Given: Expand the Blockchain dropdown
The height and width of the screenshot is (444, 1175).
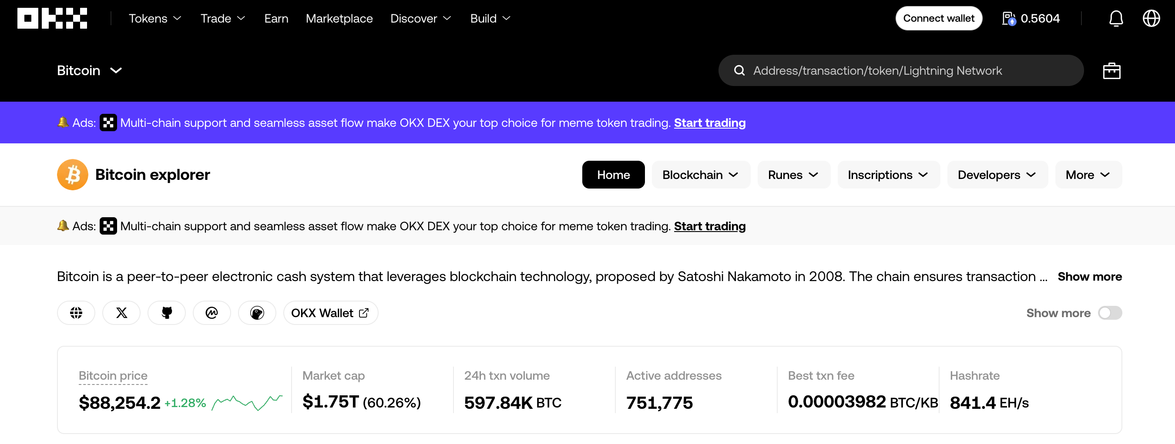Looking at the screenshot, I should (700, 175).
